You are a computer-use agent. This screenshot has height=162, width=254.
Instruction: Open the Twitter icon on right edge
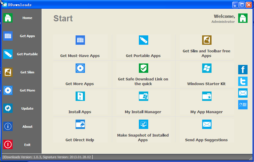tap(243, 81)
